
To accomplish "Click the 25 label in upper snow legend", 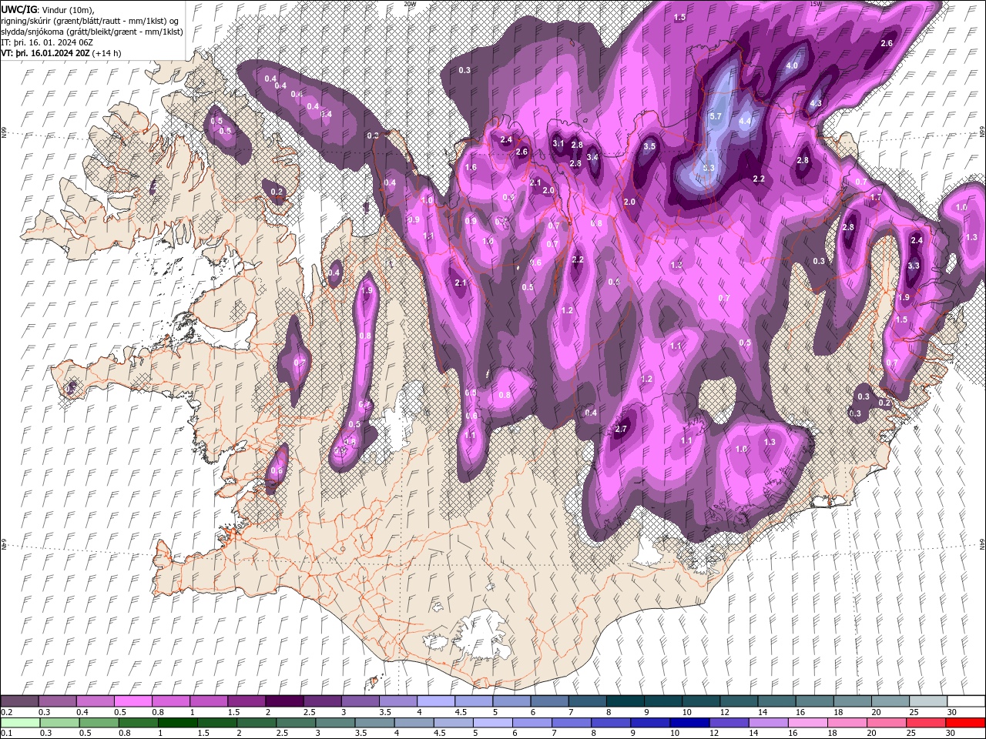I will pyautogui.click(x=913, y=712).
